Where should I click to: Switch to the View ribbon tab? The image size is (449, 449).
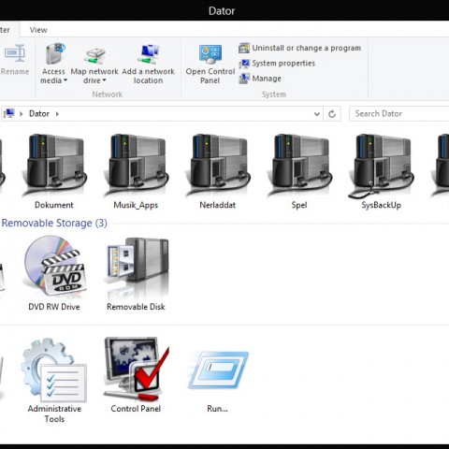point(38,30)
